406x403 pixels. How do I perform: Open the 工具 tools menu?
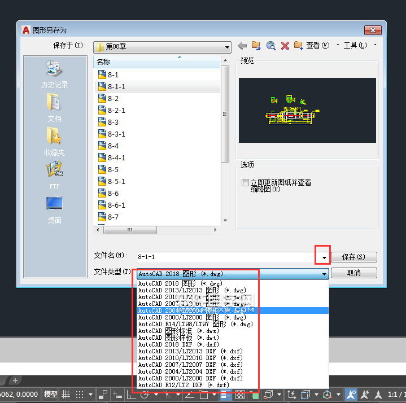click(355, 46)
